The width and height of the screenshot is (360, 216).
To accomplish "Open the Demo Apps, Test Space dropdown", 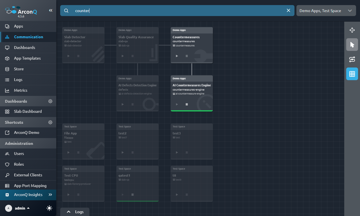I will tap(326, 11).
